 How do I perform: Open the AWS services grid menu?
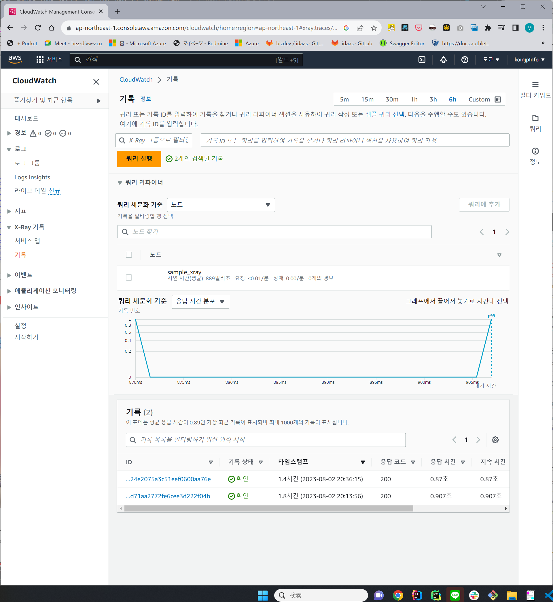pyautogui.click(x=40, y=60)
